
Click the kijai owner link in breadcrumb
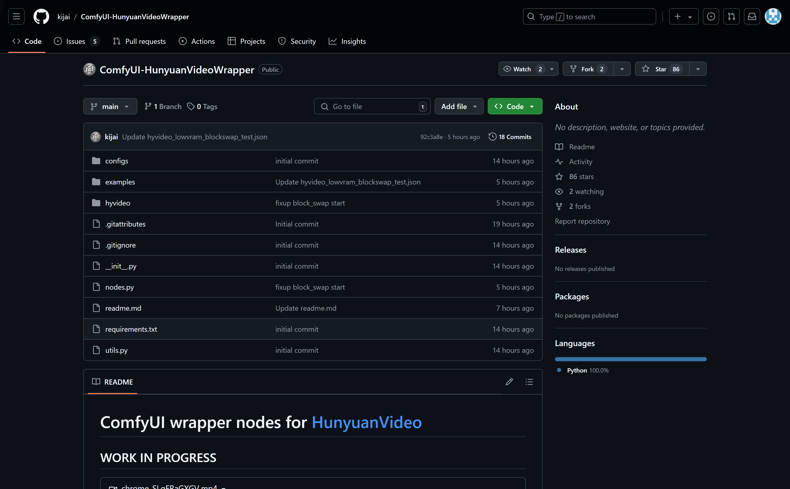63,16
